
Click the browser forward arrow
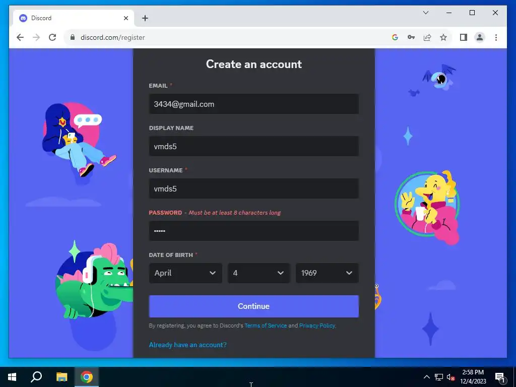(36, 37)
